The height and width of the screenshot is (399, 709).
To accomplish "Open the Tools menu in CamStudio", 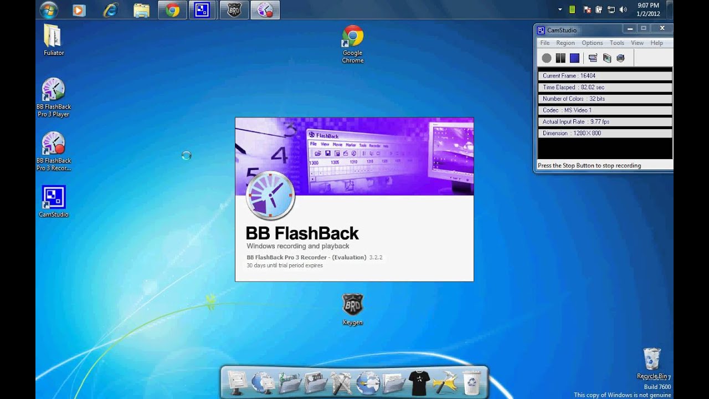I will (617, 43).
